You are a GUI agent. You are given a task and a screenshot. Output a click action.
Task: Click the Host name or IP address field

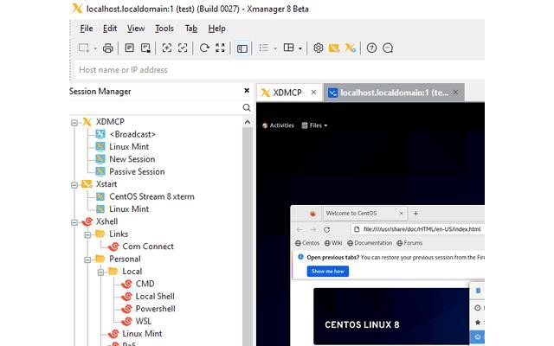point(279,69)
